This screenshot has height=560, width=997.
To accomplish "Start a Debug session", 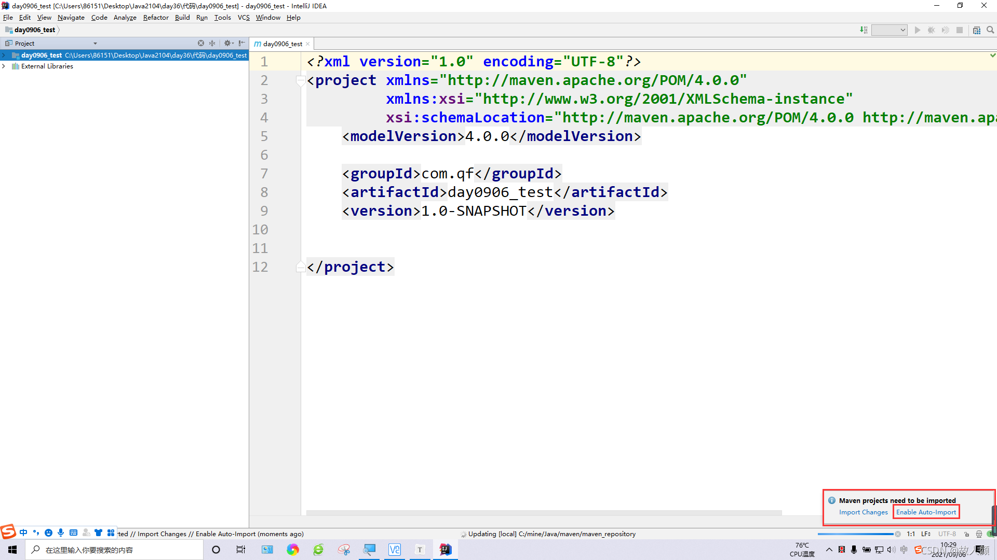I will click(932, 30).
